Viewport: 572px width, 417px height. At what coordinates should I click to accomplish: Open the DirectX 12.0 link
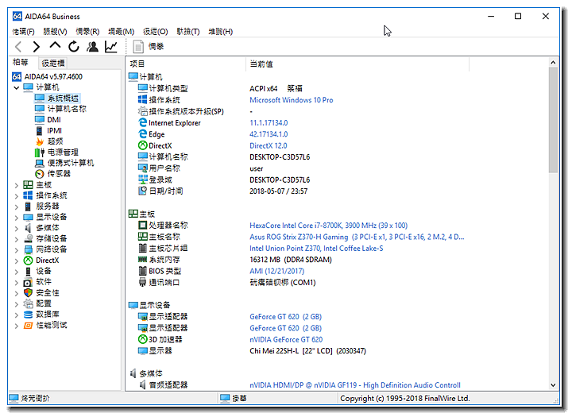click(x=269, y=145)
